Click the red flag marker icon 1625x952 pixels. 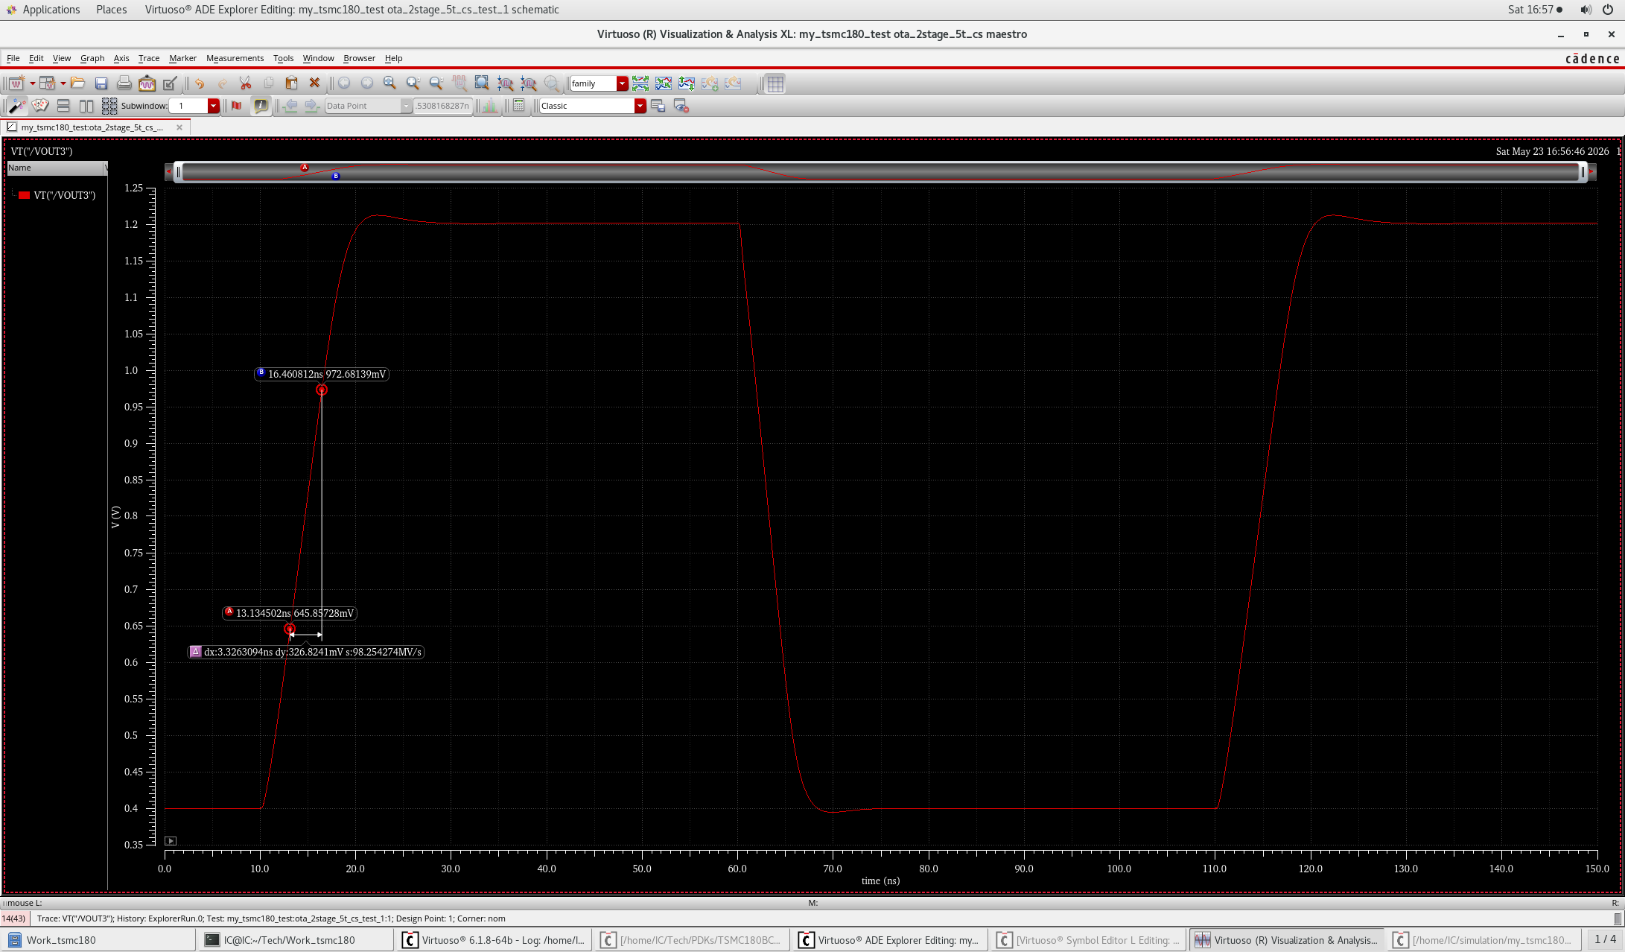coord(237,106)
